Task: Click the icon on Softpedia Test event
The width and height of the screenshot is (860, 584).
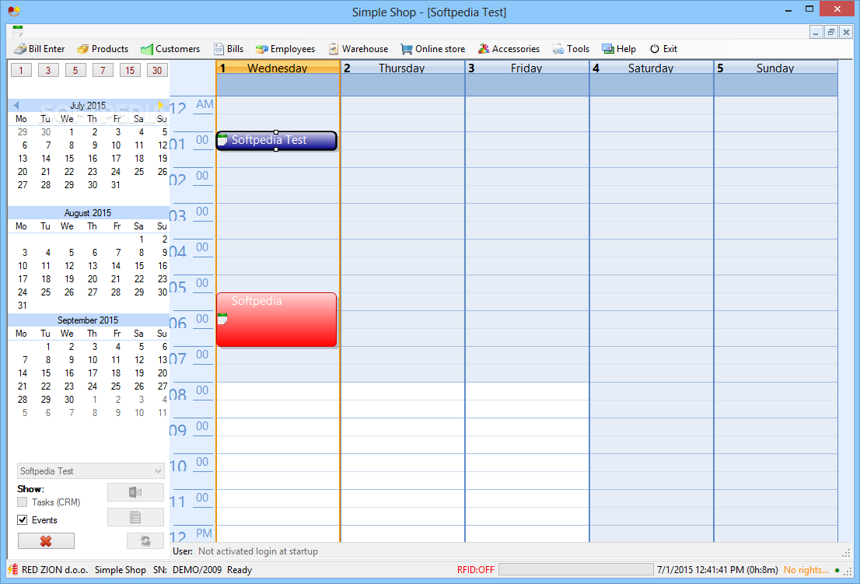Action: coord(222,141)
